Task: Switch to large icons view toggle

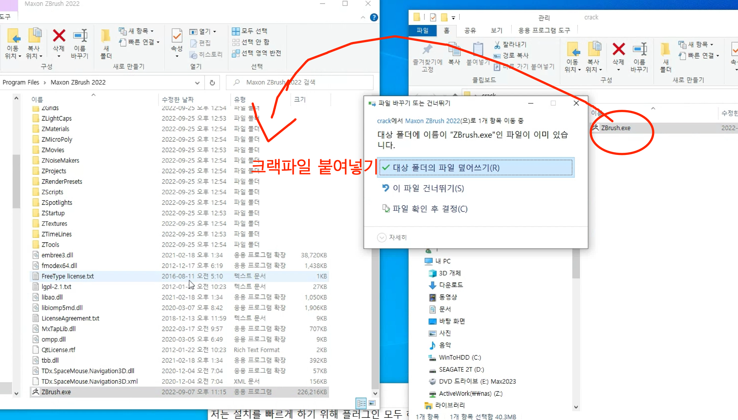Action: click(x=372, y=403)
